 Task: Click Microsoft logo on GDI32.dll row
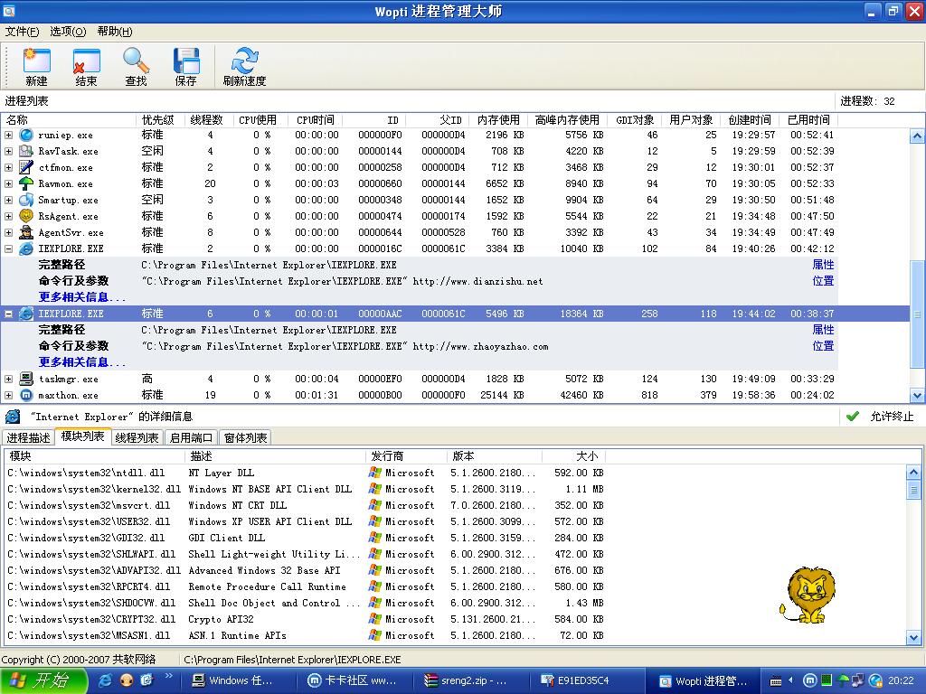click(374, 538)
